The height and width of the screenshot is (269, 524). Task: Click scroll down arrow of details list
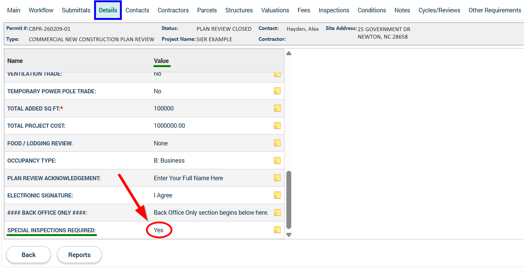(x=289, y=235)
